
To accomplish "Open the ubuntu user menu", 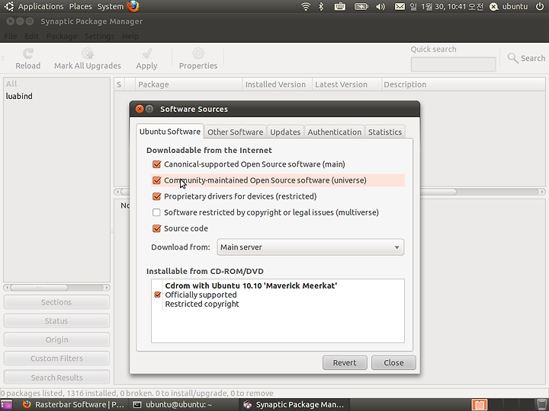I will pos(509,6).
